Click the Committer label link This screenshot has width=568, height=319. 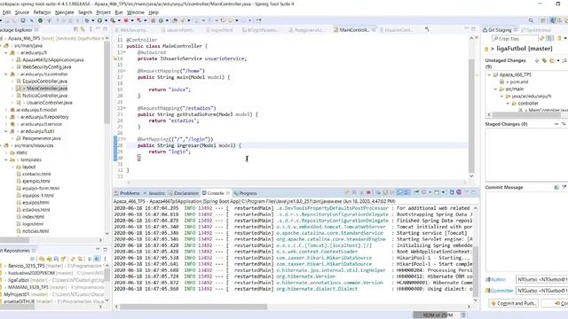pyautogui.click(x=502, y=291)
